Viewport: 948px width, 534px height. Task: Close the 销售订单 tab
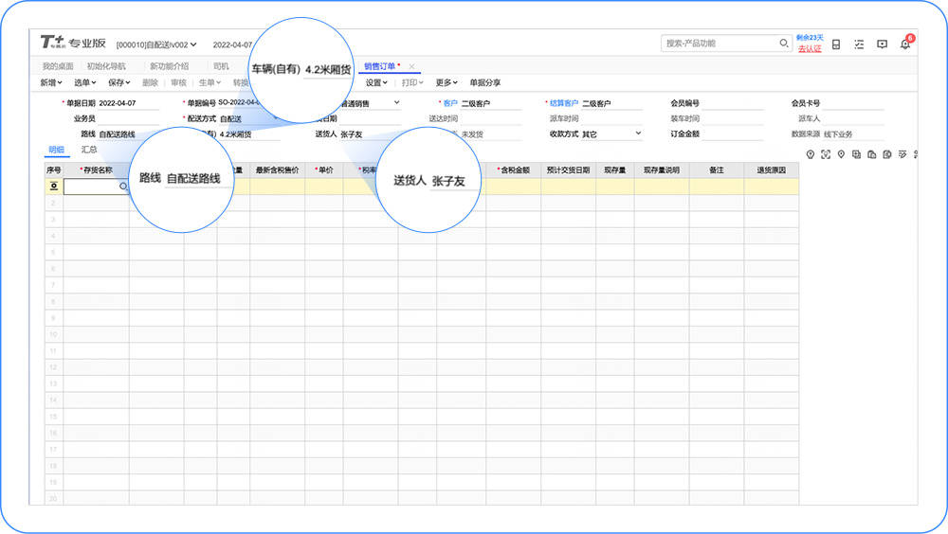(x=411, y=66)
